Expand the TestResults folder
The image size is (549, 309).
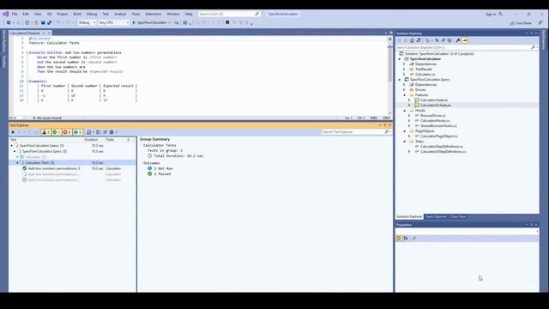pyautogui.click(x=404, y=70)
